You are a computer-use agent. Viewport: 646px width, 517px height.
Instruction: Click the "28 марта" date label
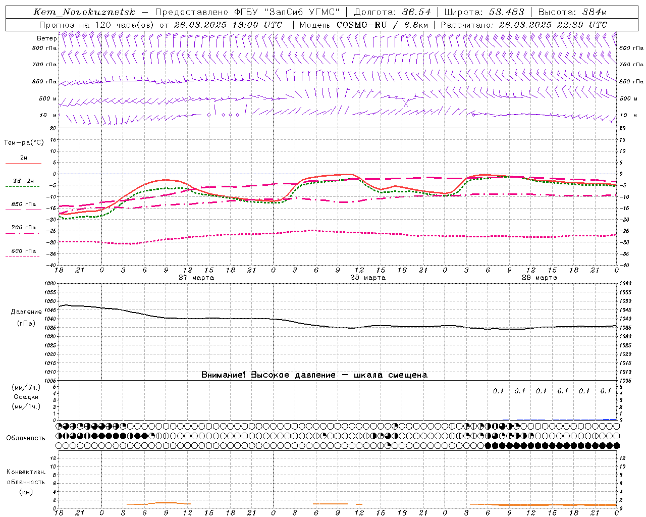point(368,278)
